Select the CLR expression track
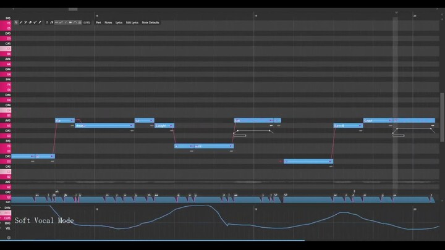This screenshot has height=250, width=445. [x=7, y=218]
